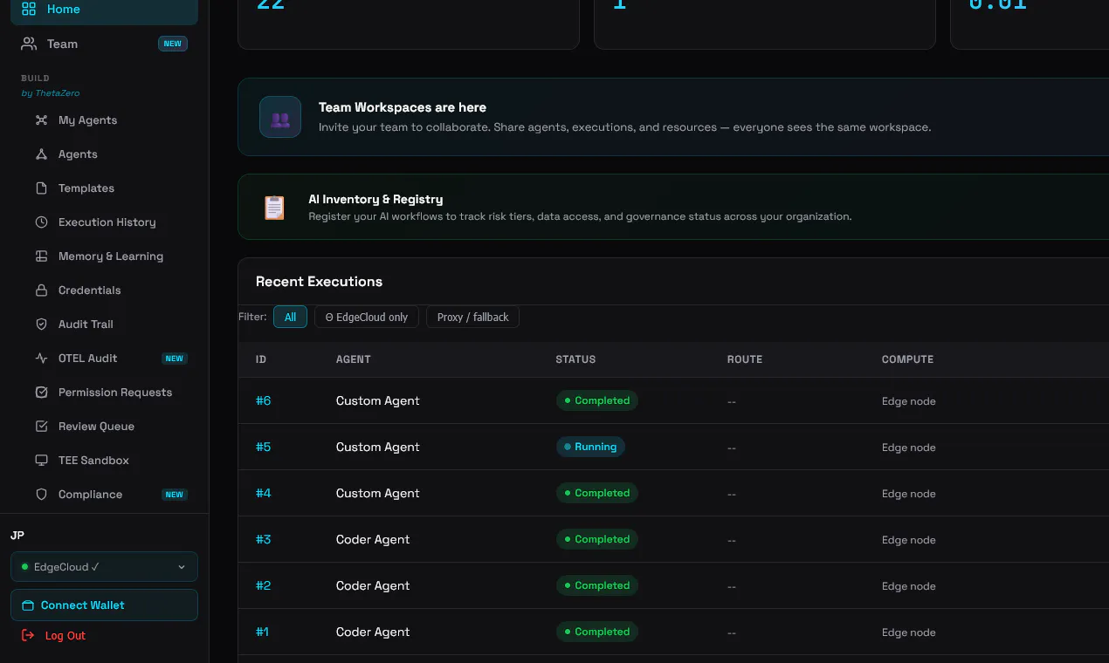Click the Team Workspaces are here banner title

point(403,107)
